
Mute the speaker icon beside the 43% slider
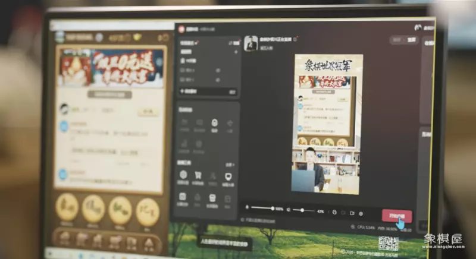(289, 209)
